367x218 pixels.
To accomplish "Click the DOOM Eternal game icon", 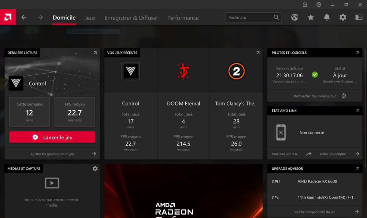I will pyautogui.click(x=183, y=71).
